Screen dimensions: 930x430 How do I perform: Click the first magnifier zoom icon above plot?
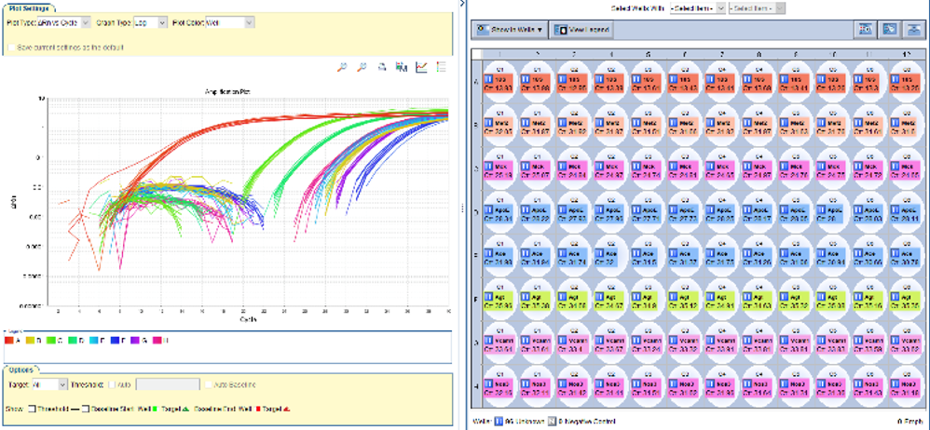pos(343,68)
